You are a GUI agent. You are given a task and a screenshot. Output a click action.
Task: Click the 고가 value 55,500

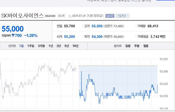97,26
